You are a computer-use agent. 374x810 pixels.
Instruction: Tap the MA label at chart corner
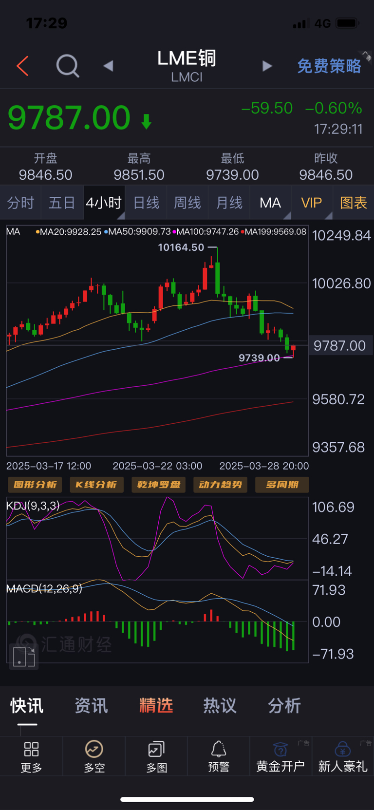click(13, 232)
